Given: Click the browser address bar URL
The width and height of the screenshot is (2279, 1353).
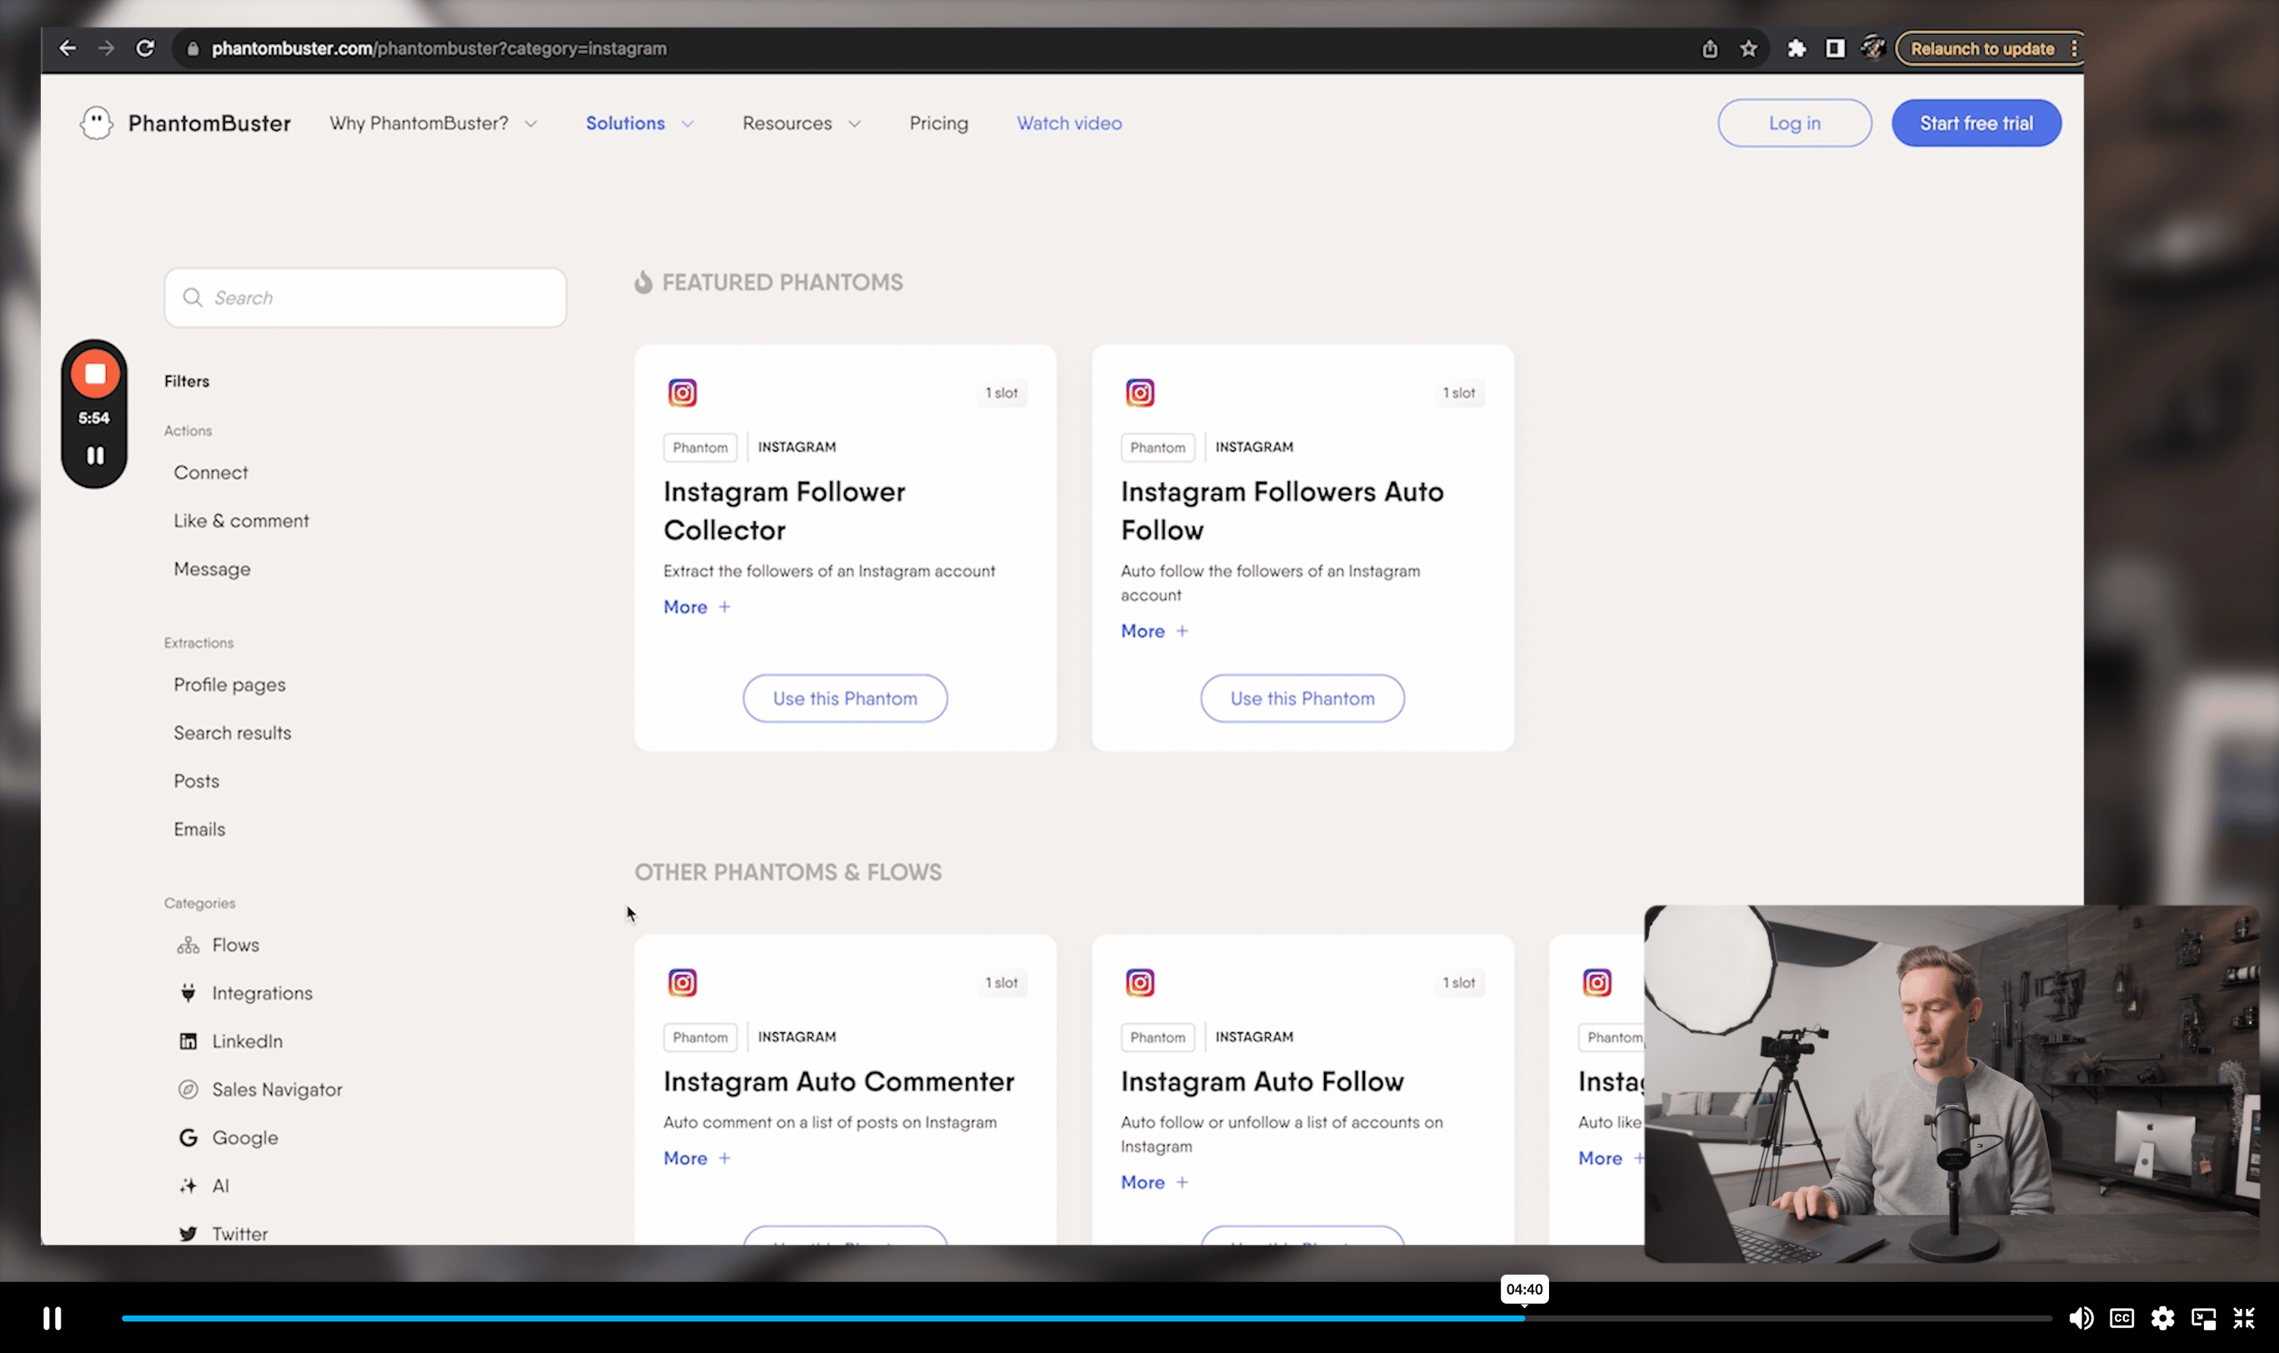Looking at the screenshot, I should click(x=438, y=49).
